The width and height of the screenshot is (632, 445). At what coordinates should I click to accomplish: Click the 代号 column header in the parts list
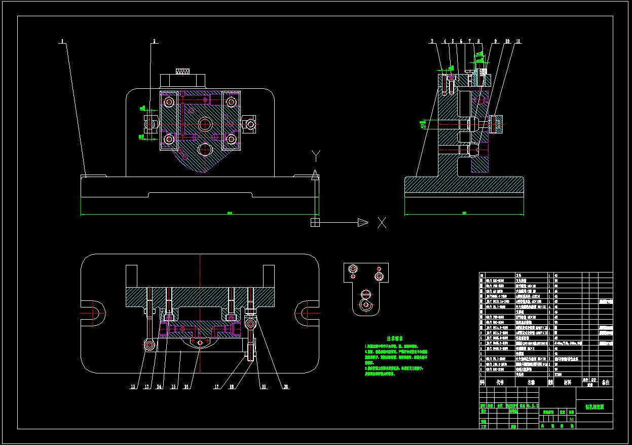pyautogui.click(x=500, y=382)
